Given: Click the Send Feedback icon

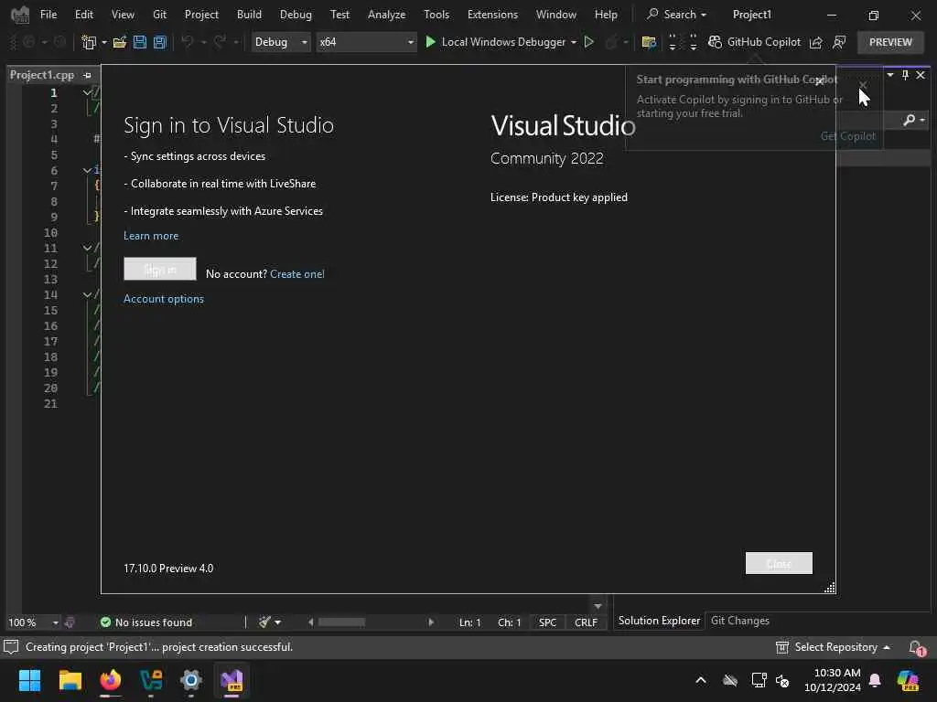Looking at the screenshot, I should click(x=839, y=42).
